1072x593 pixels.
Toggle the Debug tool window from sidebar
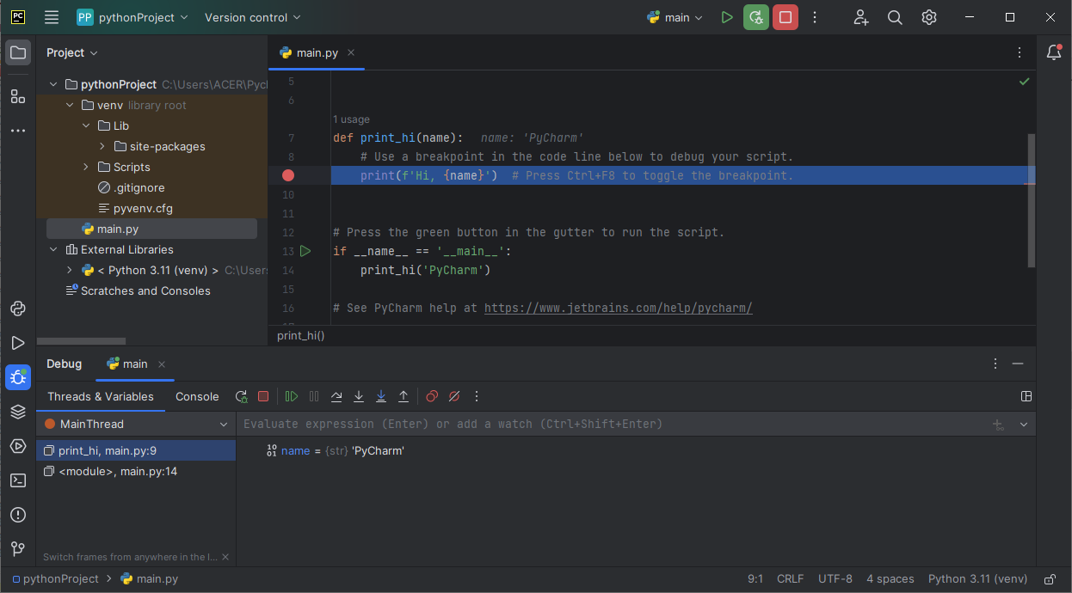18,377
